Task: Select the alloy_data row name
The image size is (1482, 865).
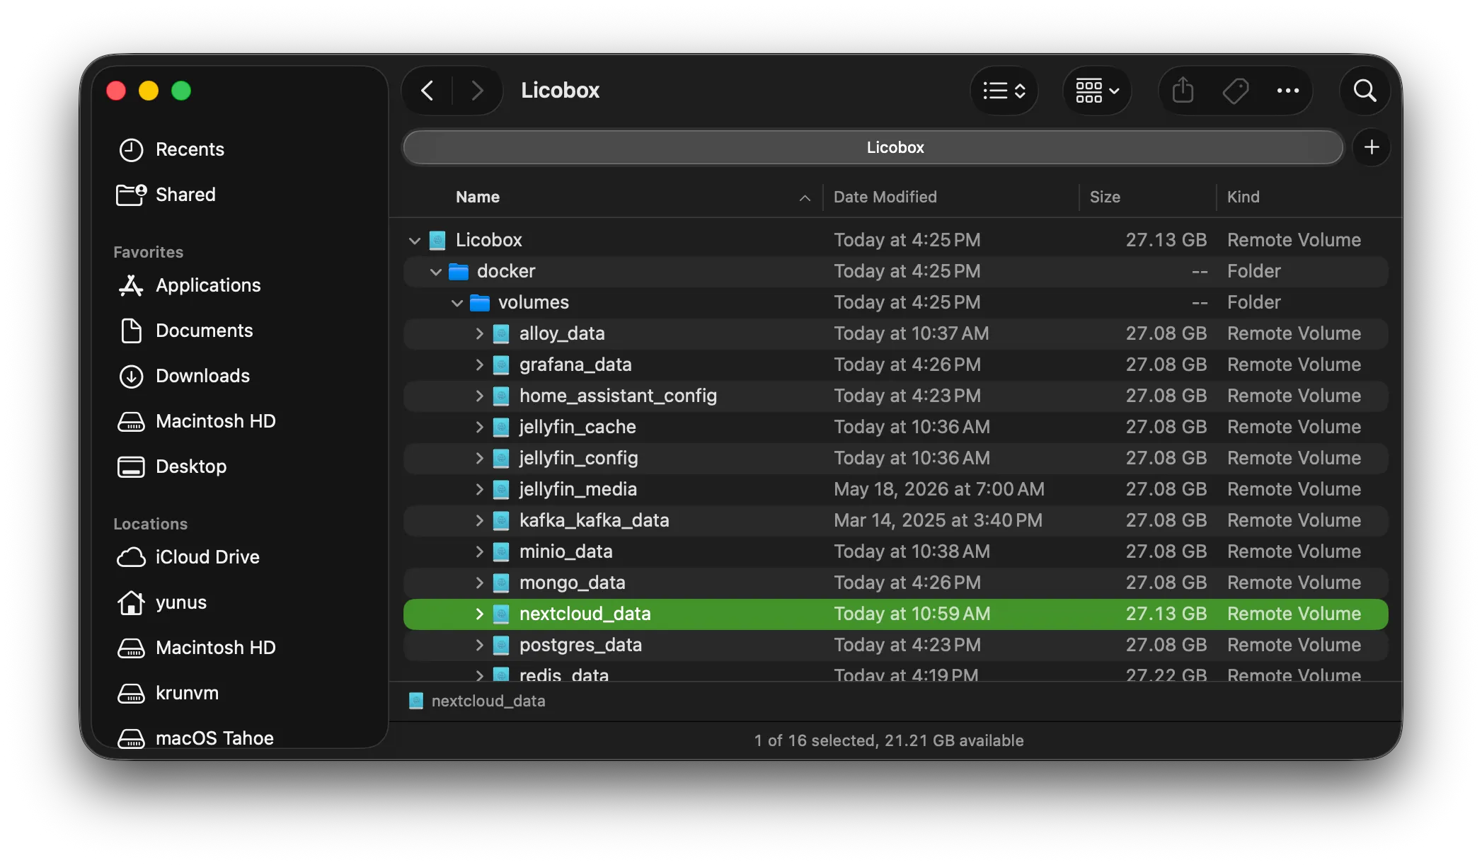Action: tap(562, 333)
